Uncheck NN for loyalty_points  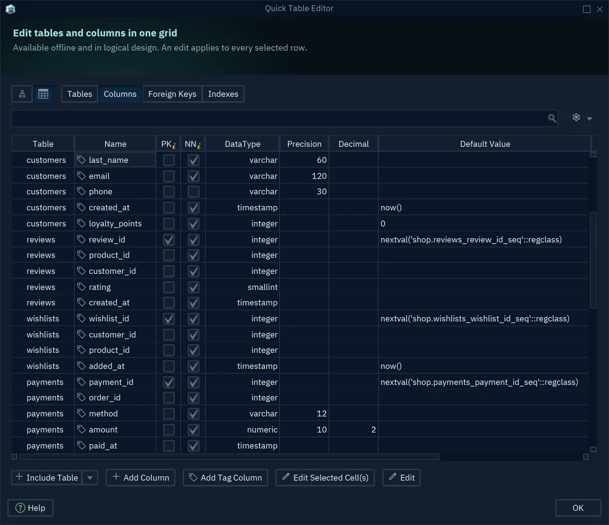coord(193,223)
